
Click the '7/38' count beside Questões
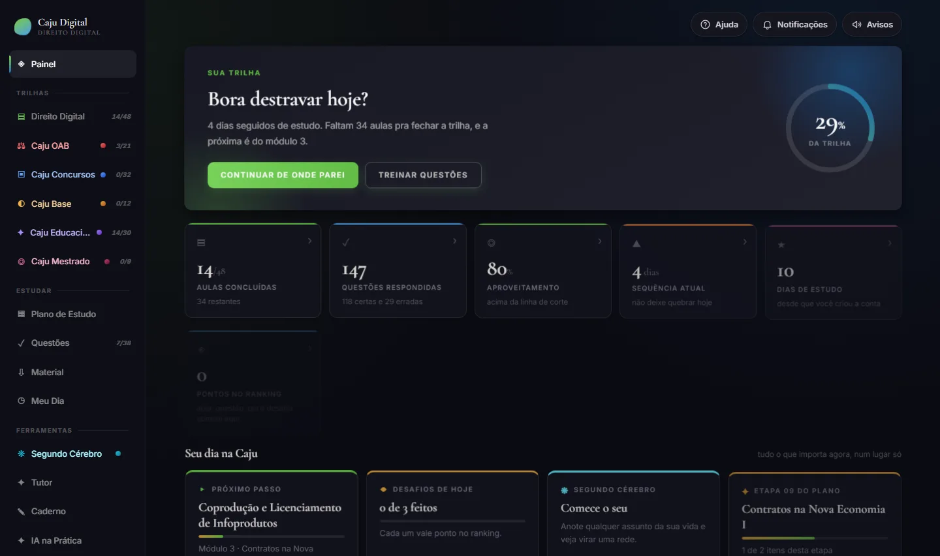[123, 343]
